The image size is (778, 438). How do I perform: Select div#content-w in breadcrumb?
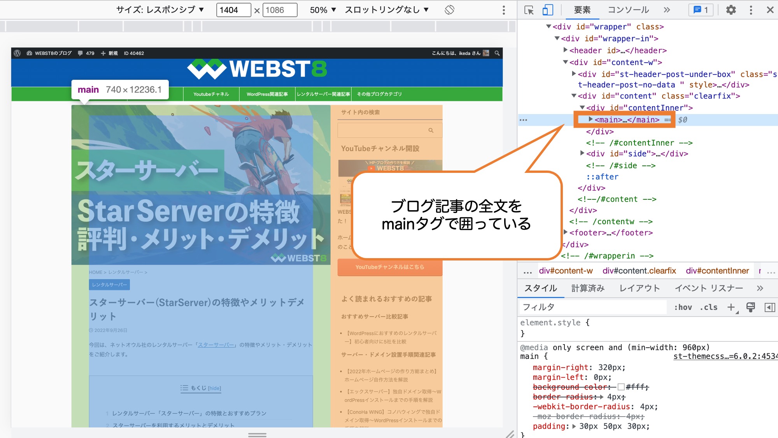566,271
